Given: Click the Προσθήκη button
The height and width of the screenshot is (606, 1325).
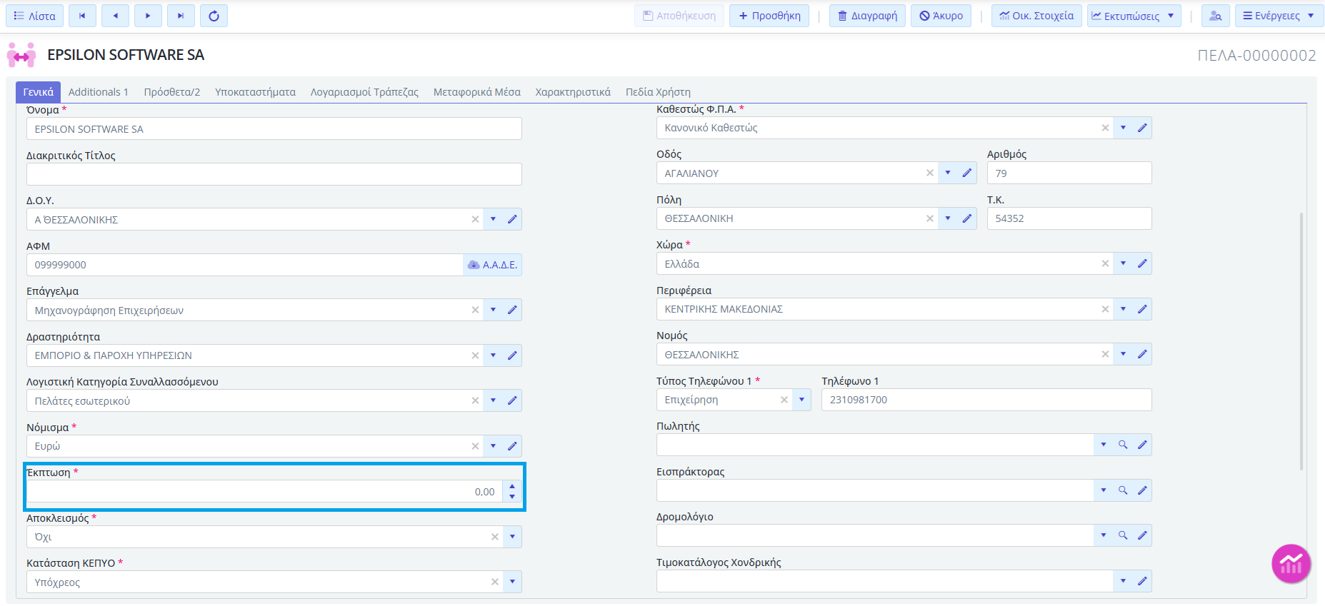Looking at the screenshot, I should (769, 16).
